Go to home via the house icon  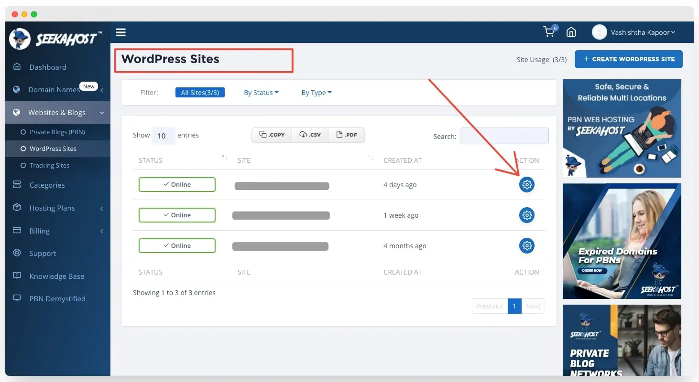[x=571, y=32]
